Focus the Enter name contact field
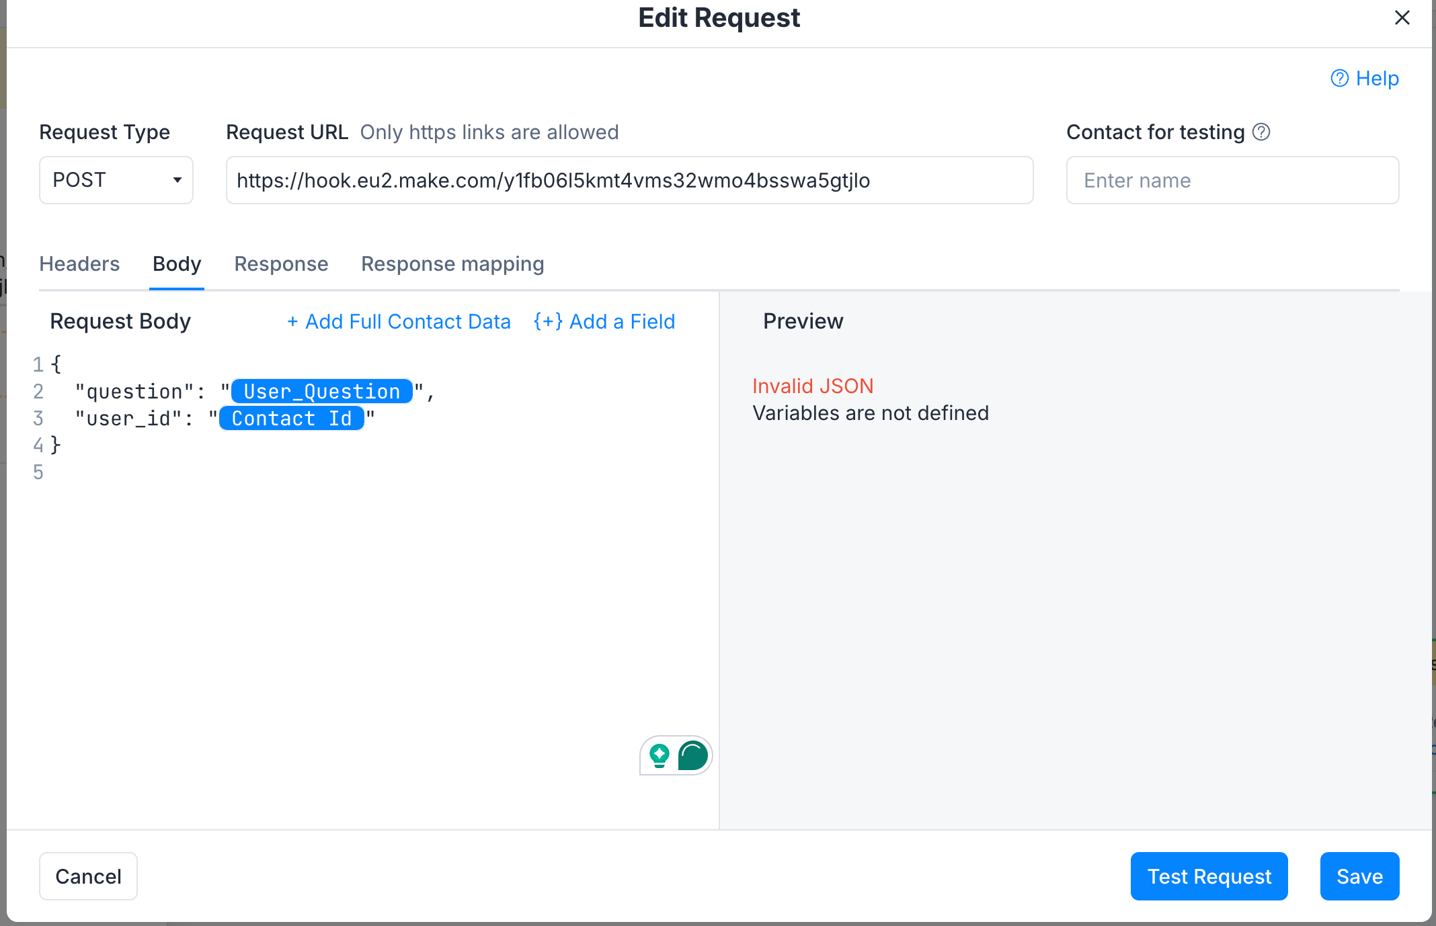This screenshot has height=926, width=1436. click(1232, 180)
